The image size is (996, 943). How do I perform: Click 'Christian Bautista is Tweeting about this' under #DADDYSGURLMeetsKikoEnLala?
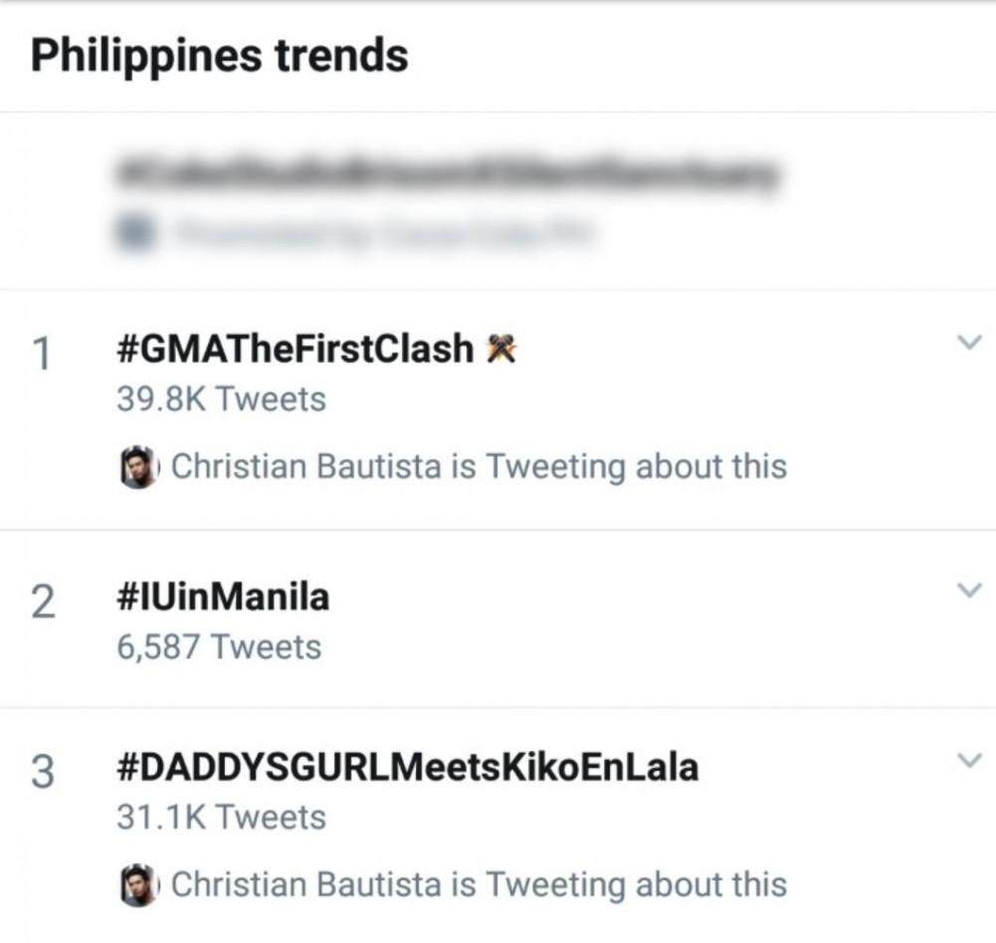(x=479, y=884)
